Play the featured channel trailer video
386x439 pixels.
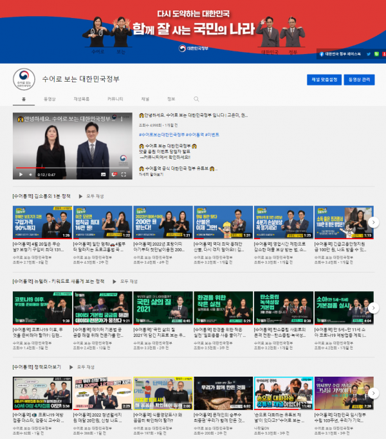(x=21, y=174)
